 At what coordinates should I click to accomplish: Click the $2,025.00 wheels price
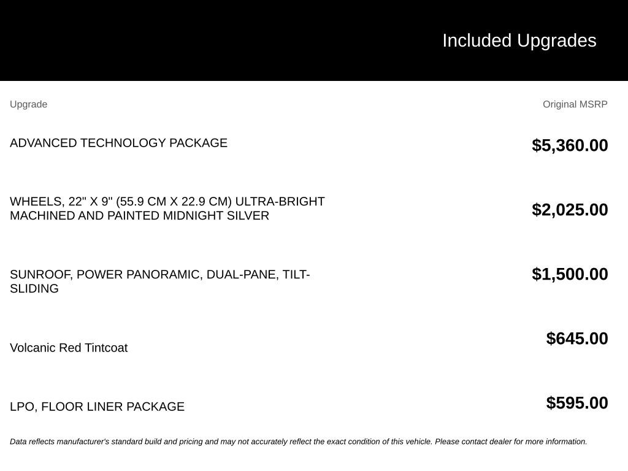(x=570, y=210)
